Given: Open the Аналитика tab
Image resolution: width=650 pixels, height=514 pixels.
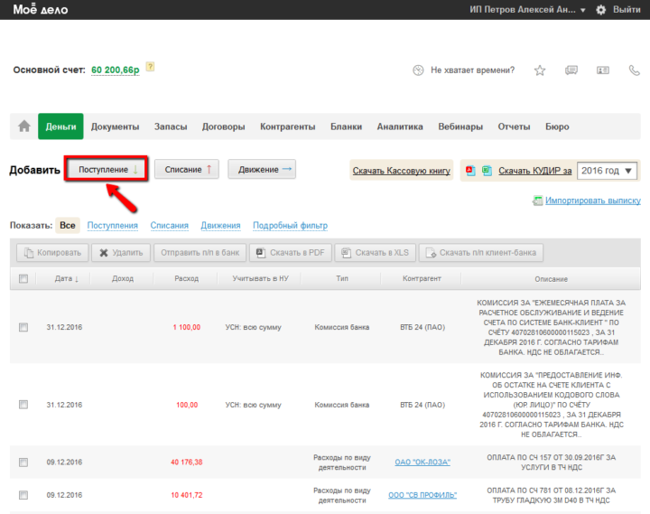Looking at the screenshot, I should (x=400, y=126).
